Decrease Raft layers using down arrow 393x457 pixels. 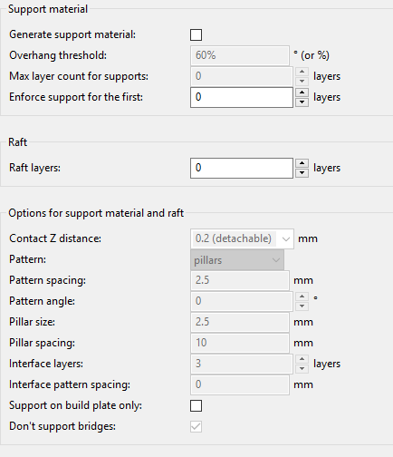tap(302, 173)
